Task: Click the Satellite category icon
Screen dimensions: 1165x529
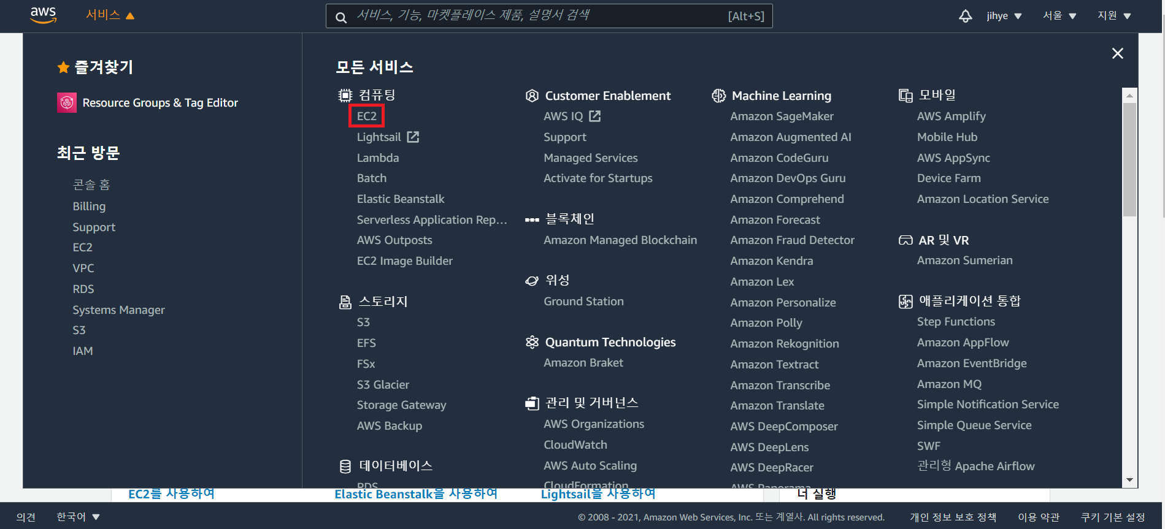Action: [532, 281]
